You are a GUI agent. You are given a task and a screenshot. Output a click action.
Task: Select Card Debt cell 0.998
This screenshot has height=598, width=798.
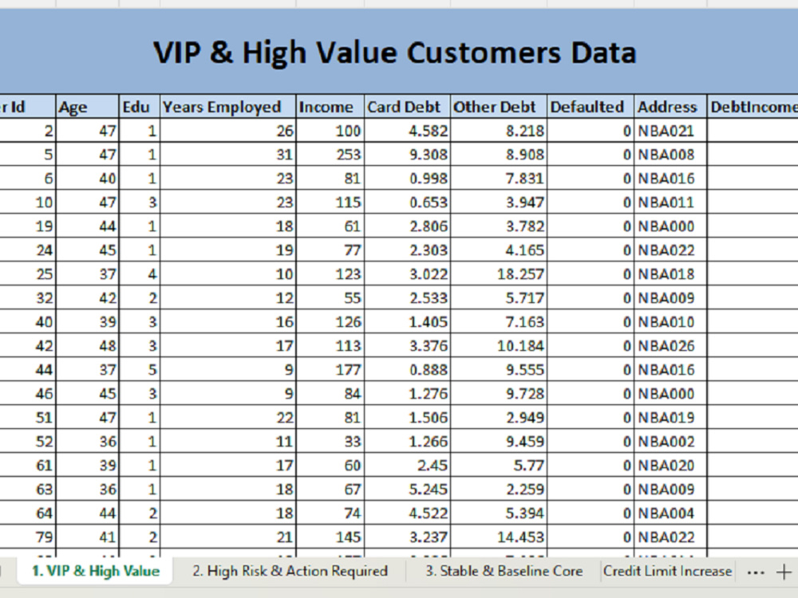click(407, 179)
